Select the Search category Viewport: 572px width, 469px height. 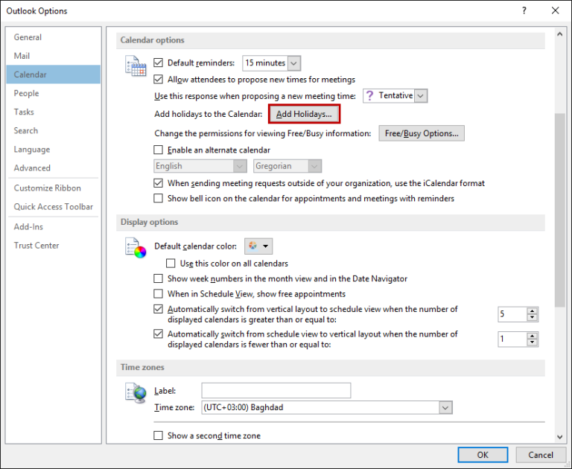pos(54,130)
